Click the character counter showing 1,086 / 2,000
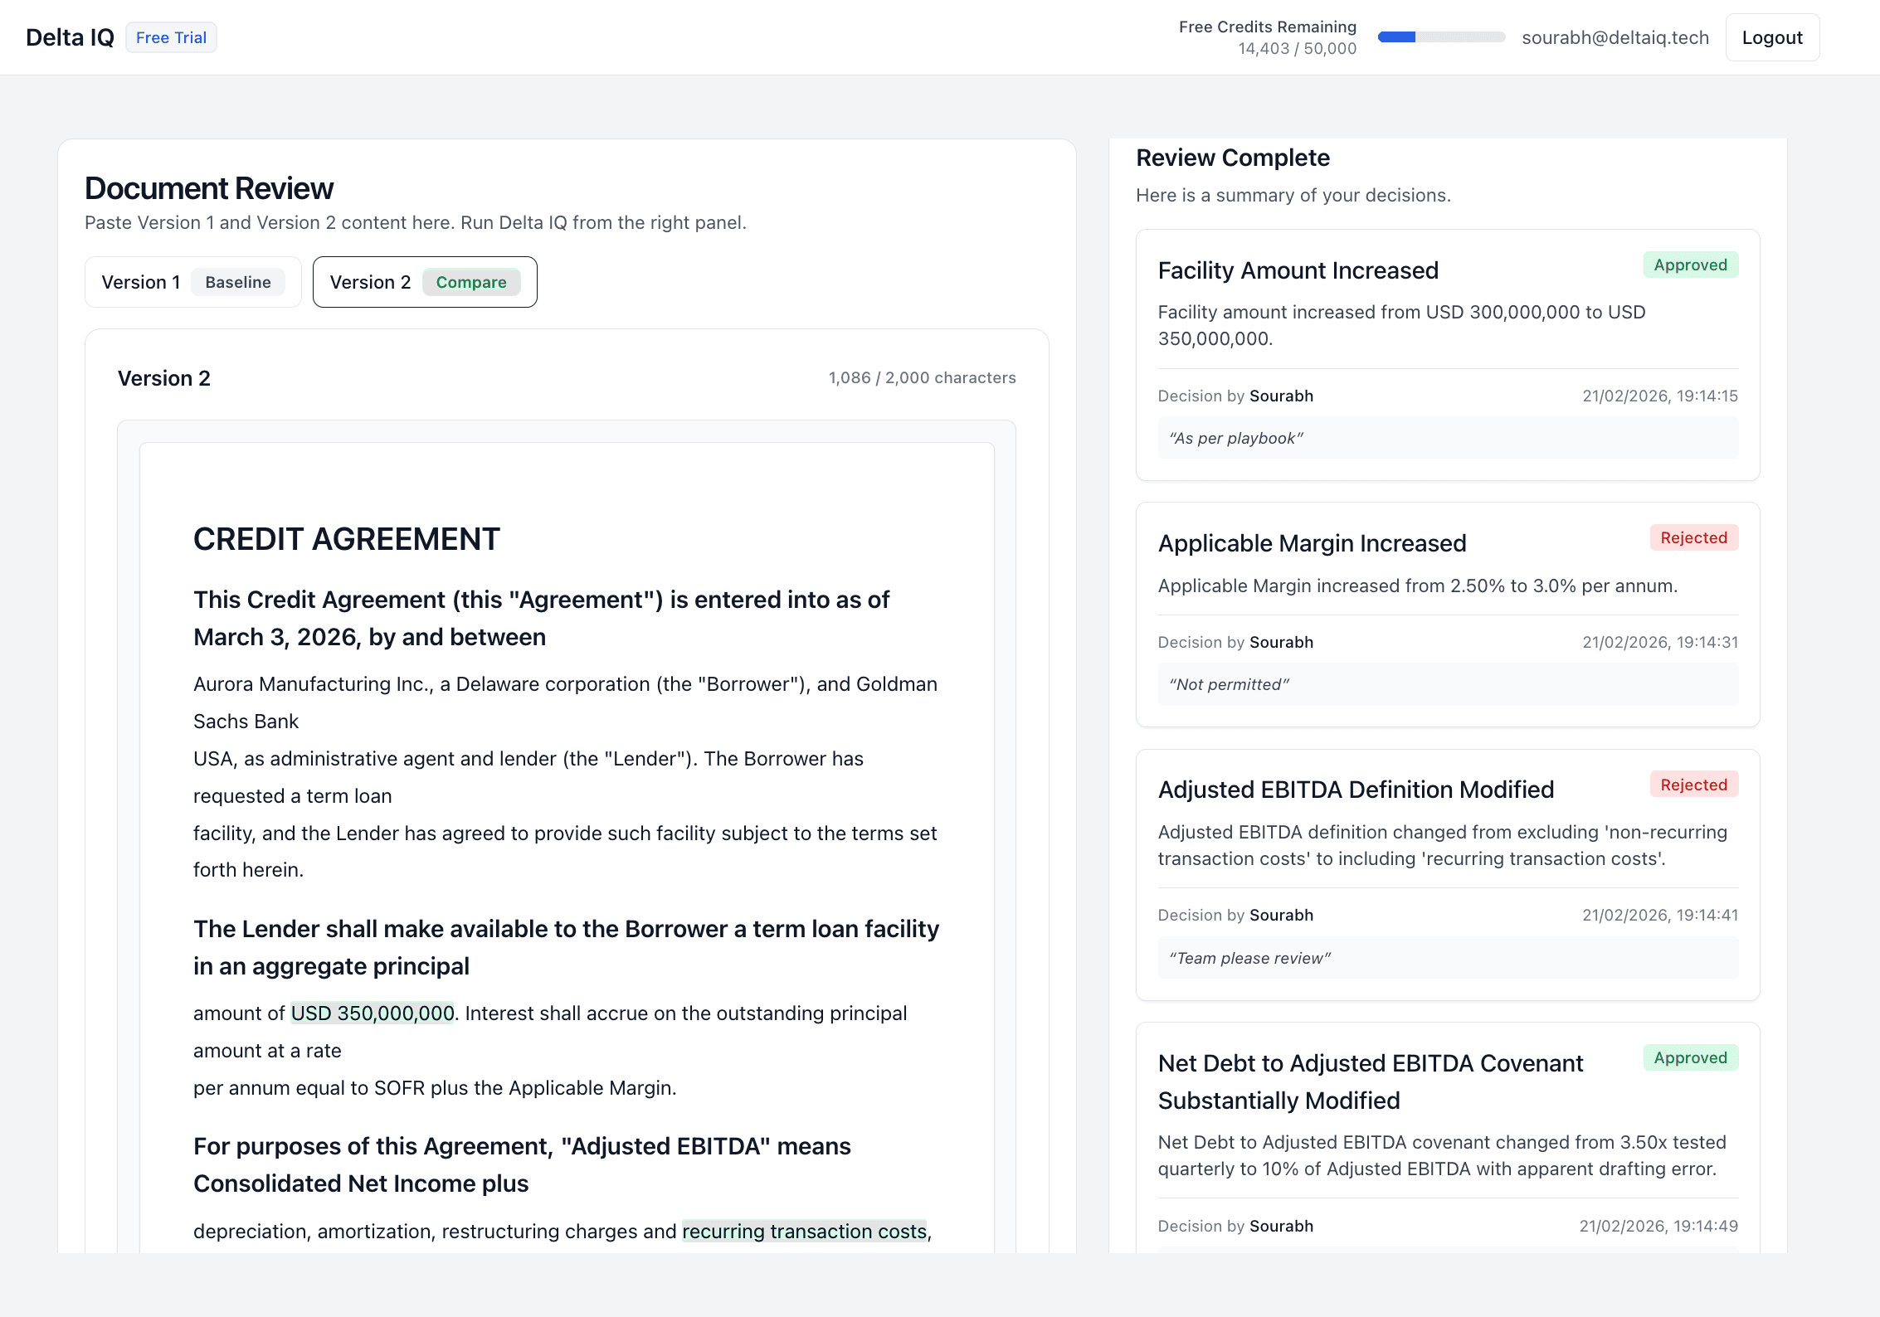The width and height of the screenshot is (1880, 1317). 921,377
